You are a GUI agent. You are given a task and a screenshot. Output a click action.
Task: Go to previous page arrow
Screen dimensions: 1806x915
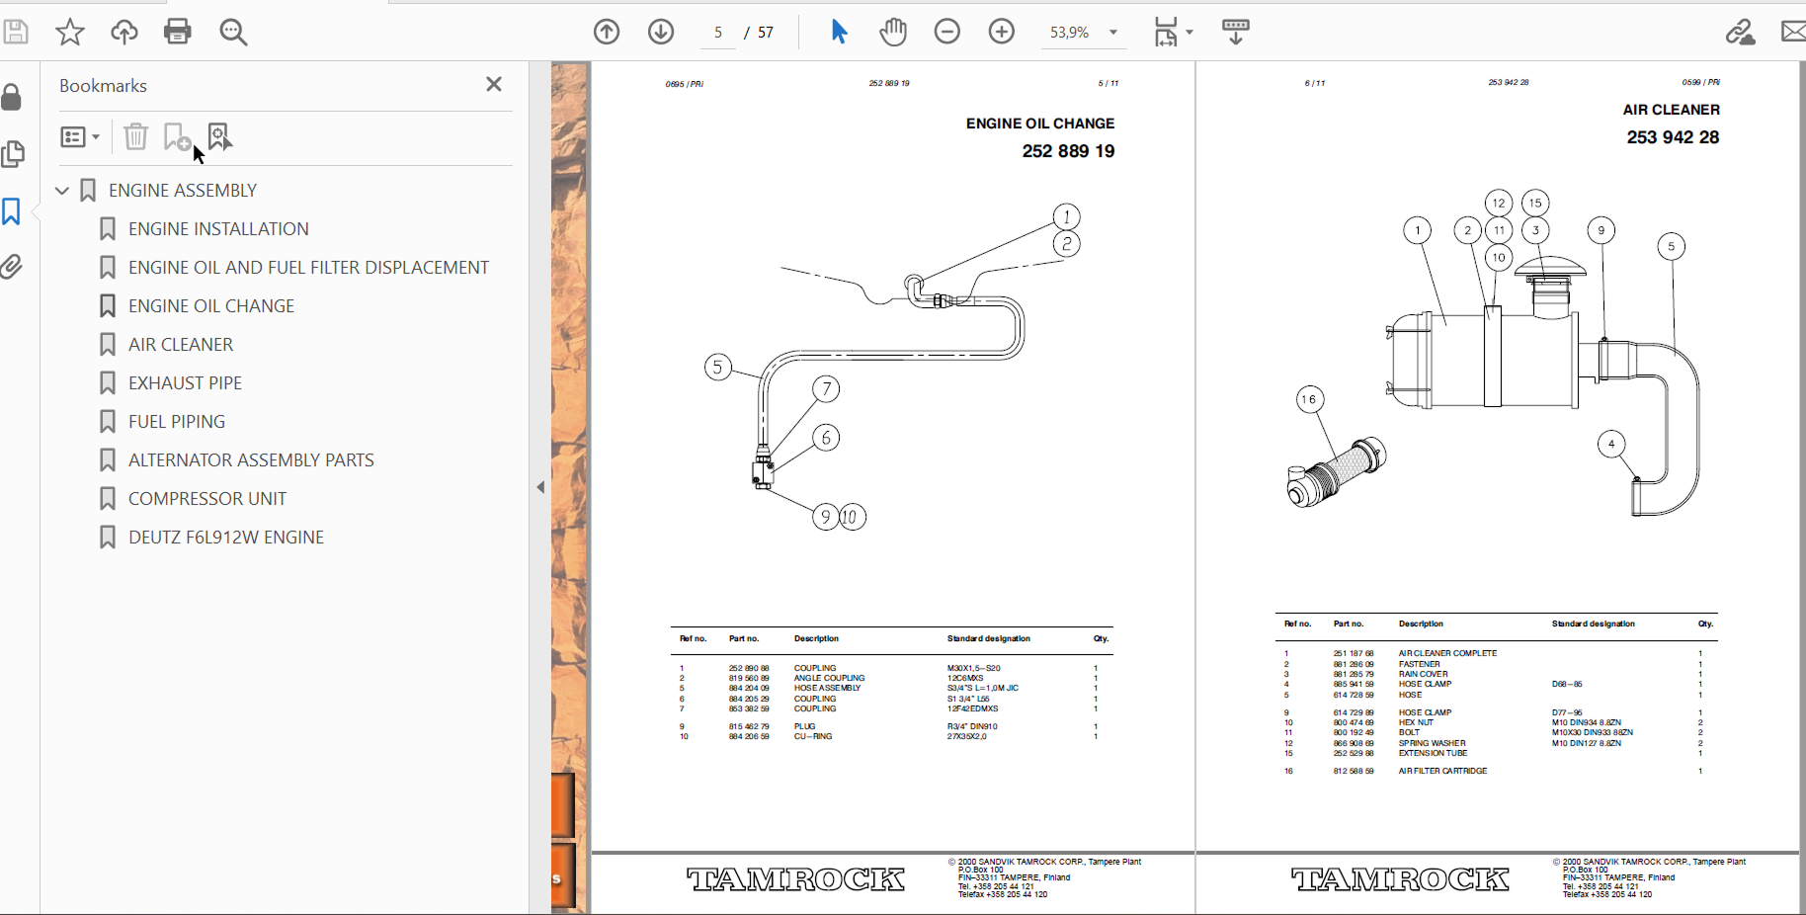607,32
